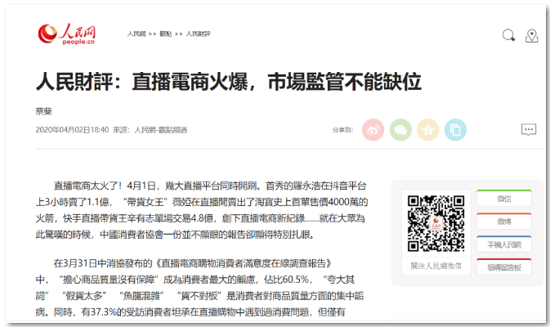
Task: Open comments via speech bubble icon
Action: (529, 129)
